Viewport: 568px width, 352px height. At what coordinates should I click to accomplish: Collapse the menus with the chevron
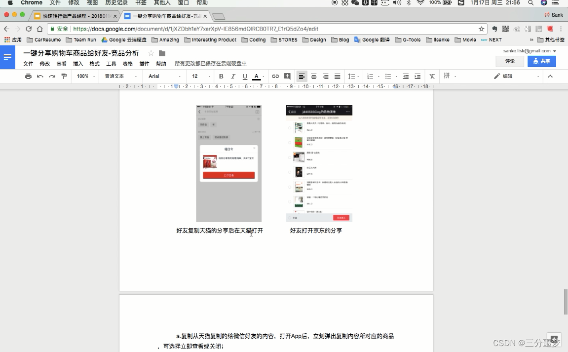(550, 76)
